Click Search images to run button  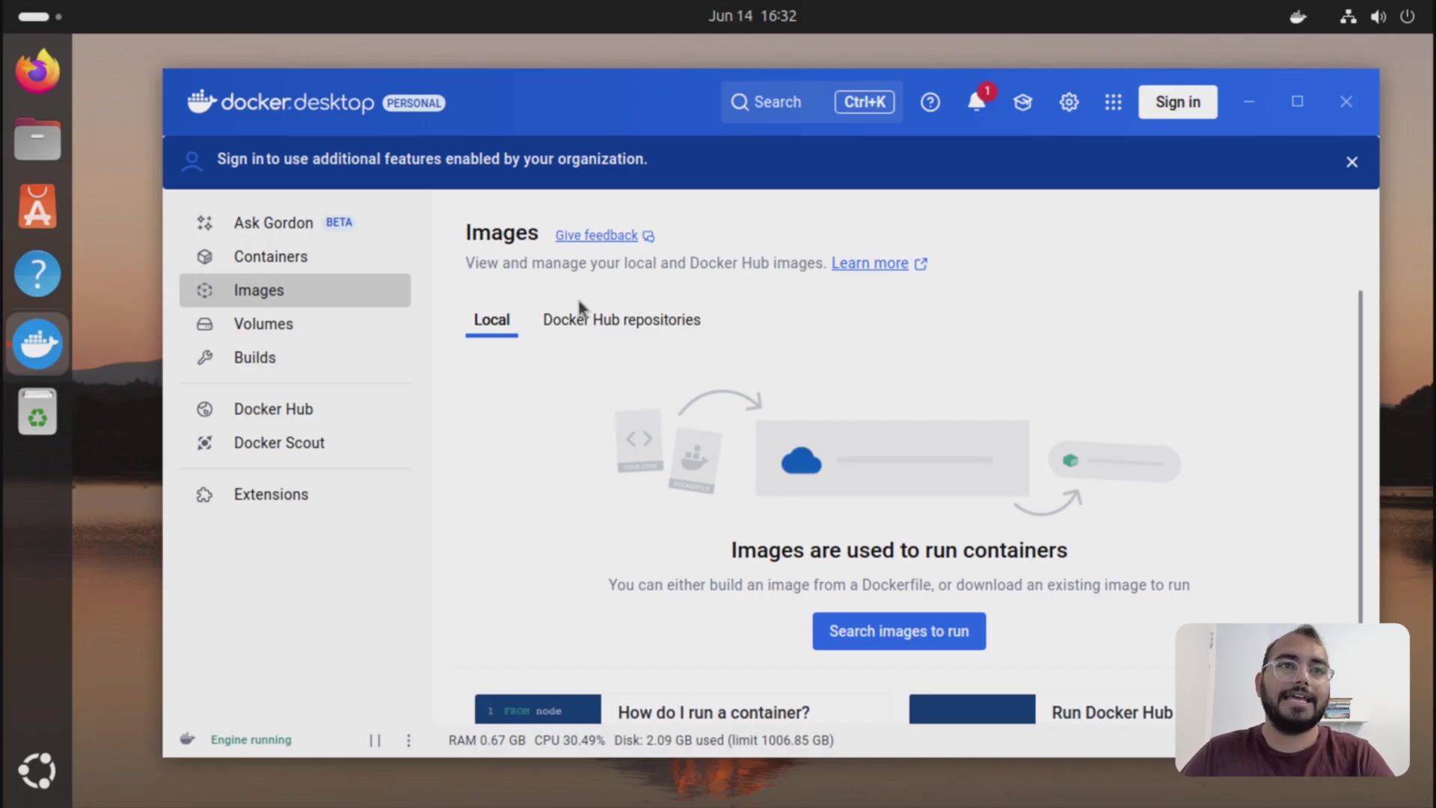[x=899, y=631]
